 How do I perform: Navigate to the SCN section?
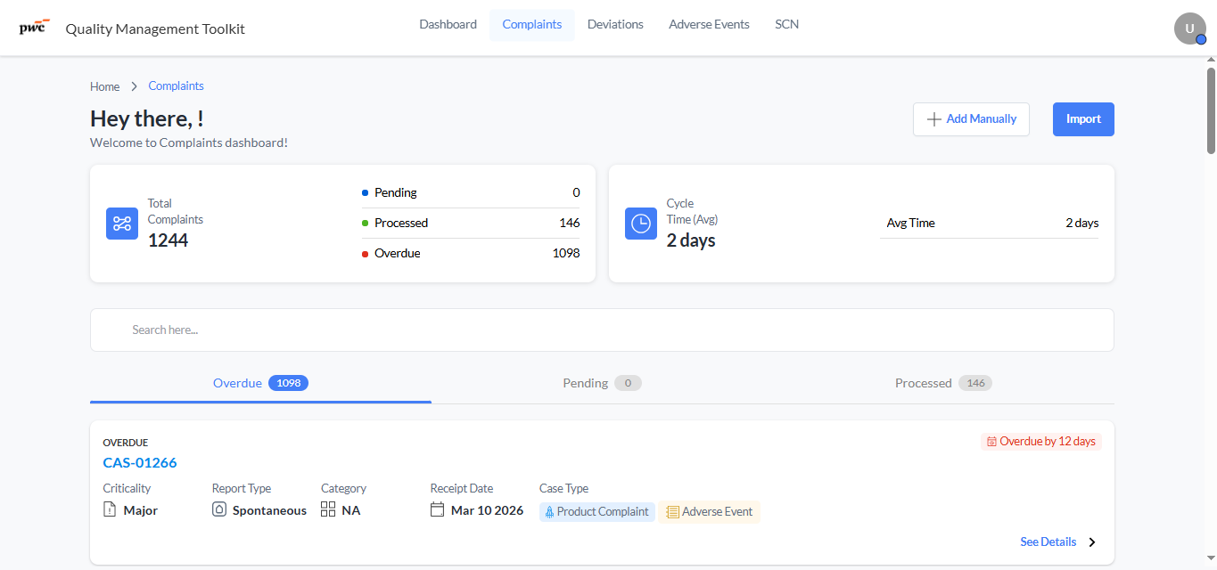pyautogui.click(x=787, y=25)
